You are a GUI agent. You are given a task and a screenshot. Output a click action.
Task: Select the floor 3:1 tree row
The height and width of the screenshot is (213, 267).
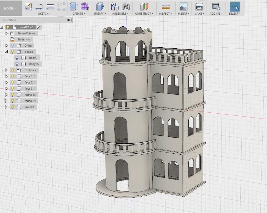click(23, 89)
